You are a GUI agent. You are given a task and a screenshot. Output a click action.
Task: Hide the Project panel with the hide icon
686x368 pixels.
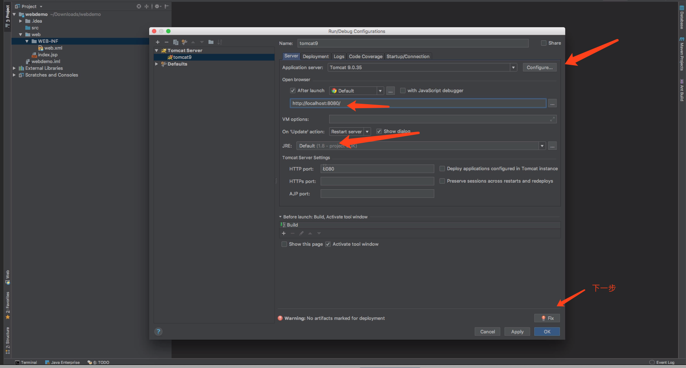click(166, 6)
